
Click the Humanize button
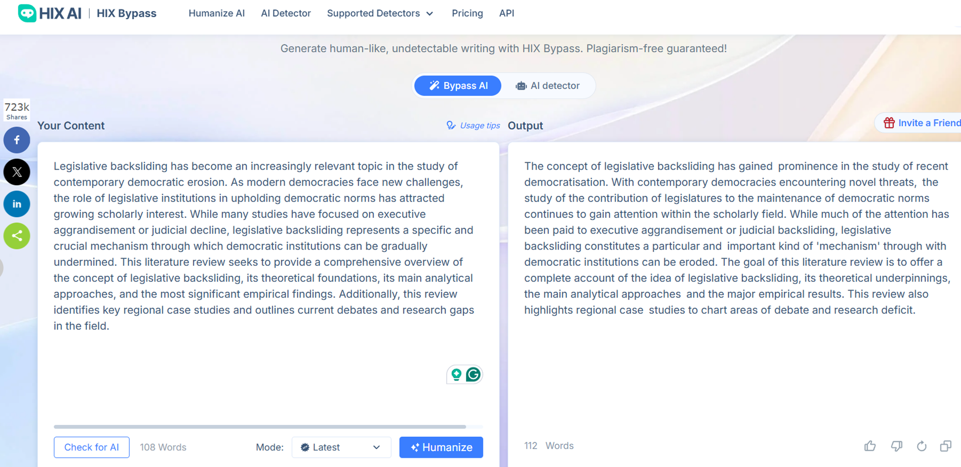click(x=441, y=447)
